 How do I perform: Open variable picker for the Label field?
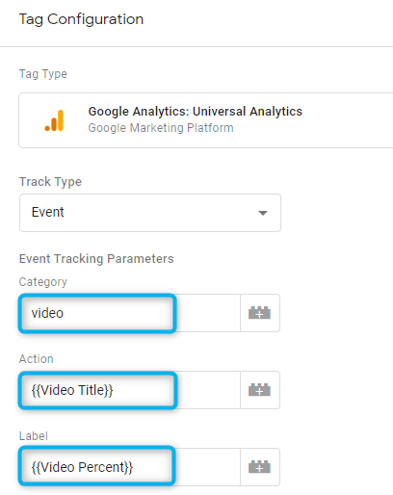point(260,467)
